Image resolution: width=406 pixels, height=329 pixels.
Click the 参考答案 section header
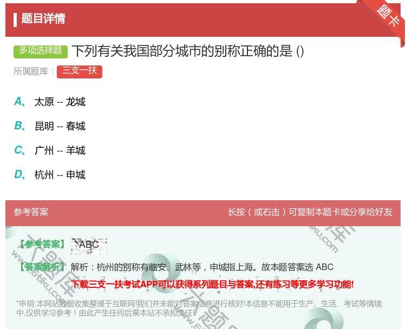coord(31,212)
